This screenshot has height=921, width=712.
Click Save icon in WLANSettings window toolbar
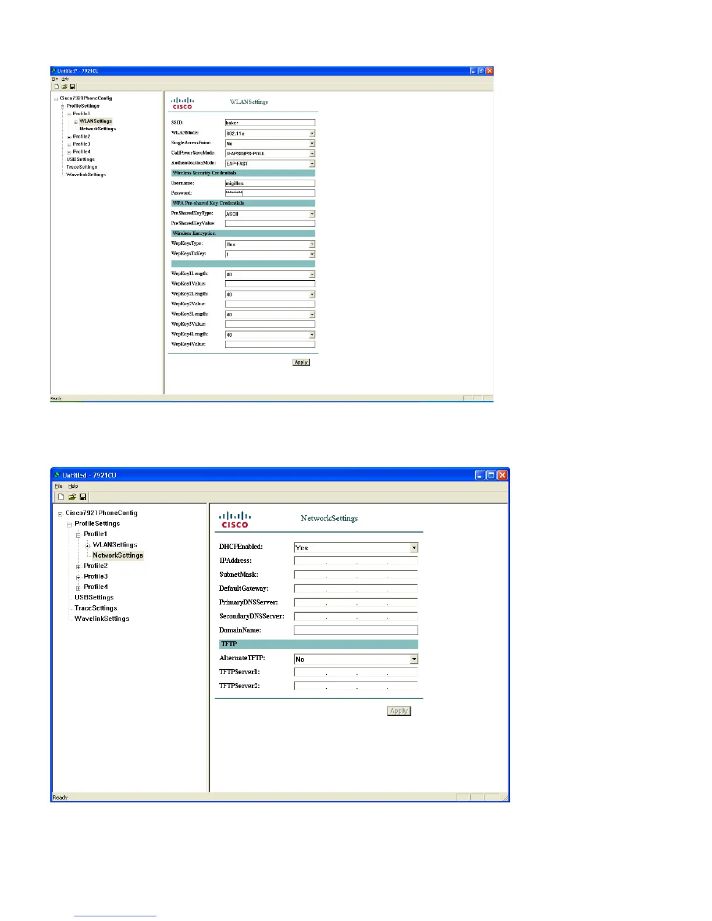coord(72,87)
